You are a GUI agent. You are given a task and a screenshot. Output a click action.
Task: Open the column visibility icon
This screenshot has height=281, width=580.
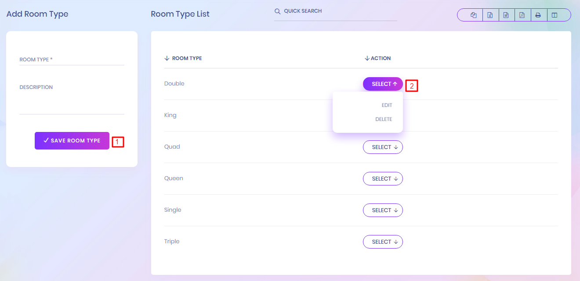pyautogui.click(x=555, y=15)
